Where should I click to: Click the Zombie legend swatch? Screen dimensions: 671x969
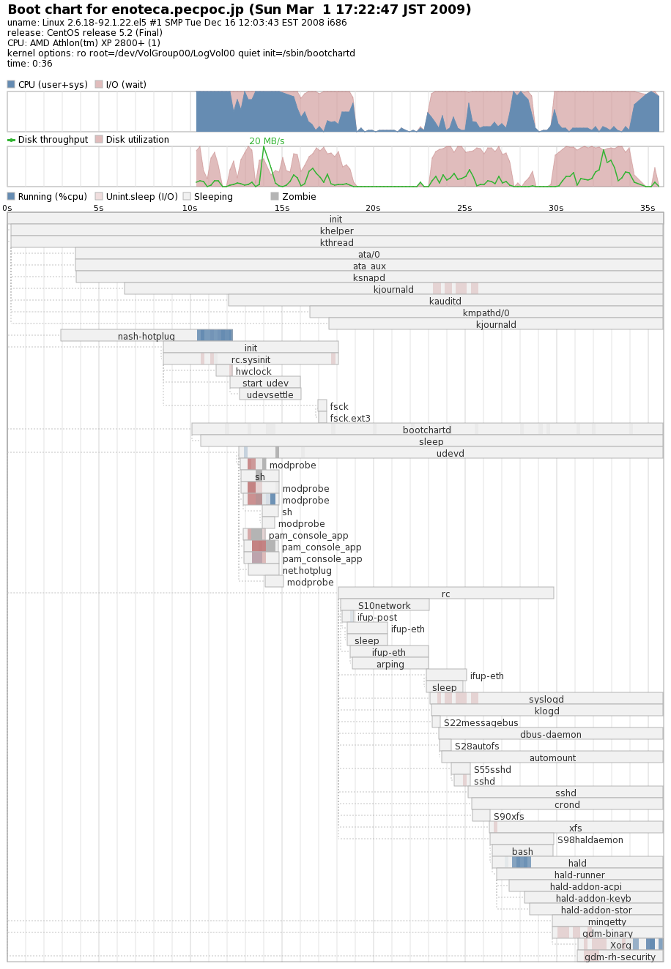point(275,197)
